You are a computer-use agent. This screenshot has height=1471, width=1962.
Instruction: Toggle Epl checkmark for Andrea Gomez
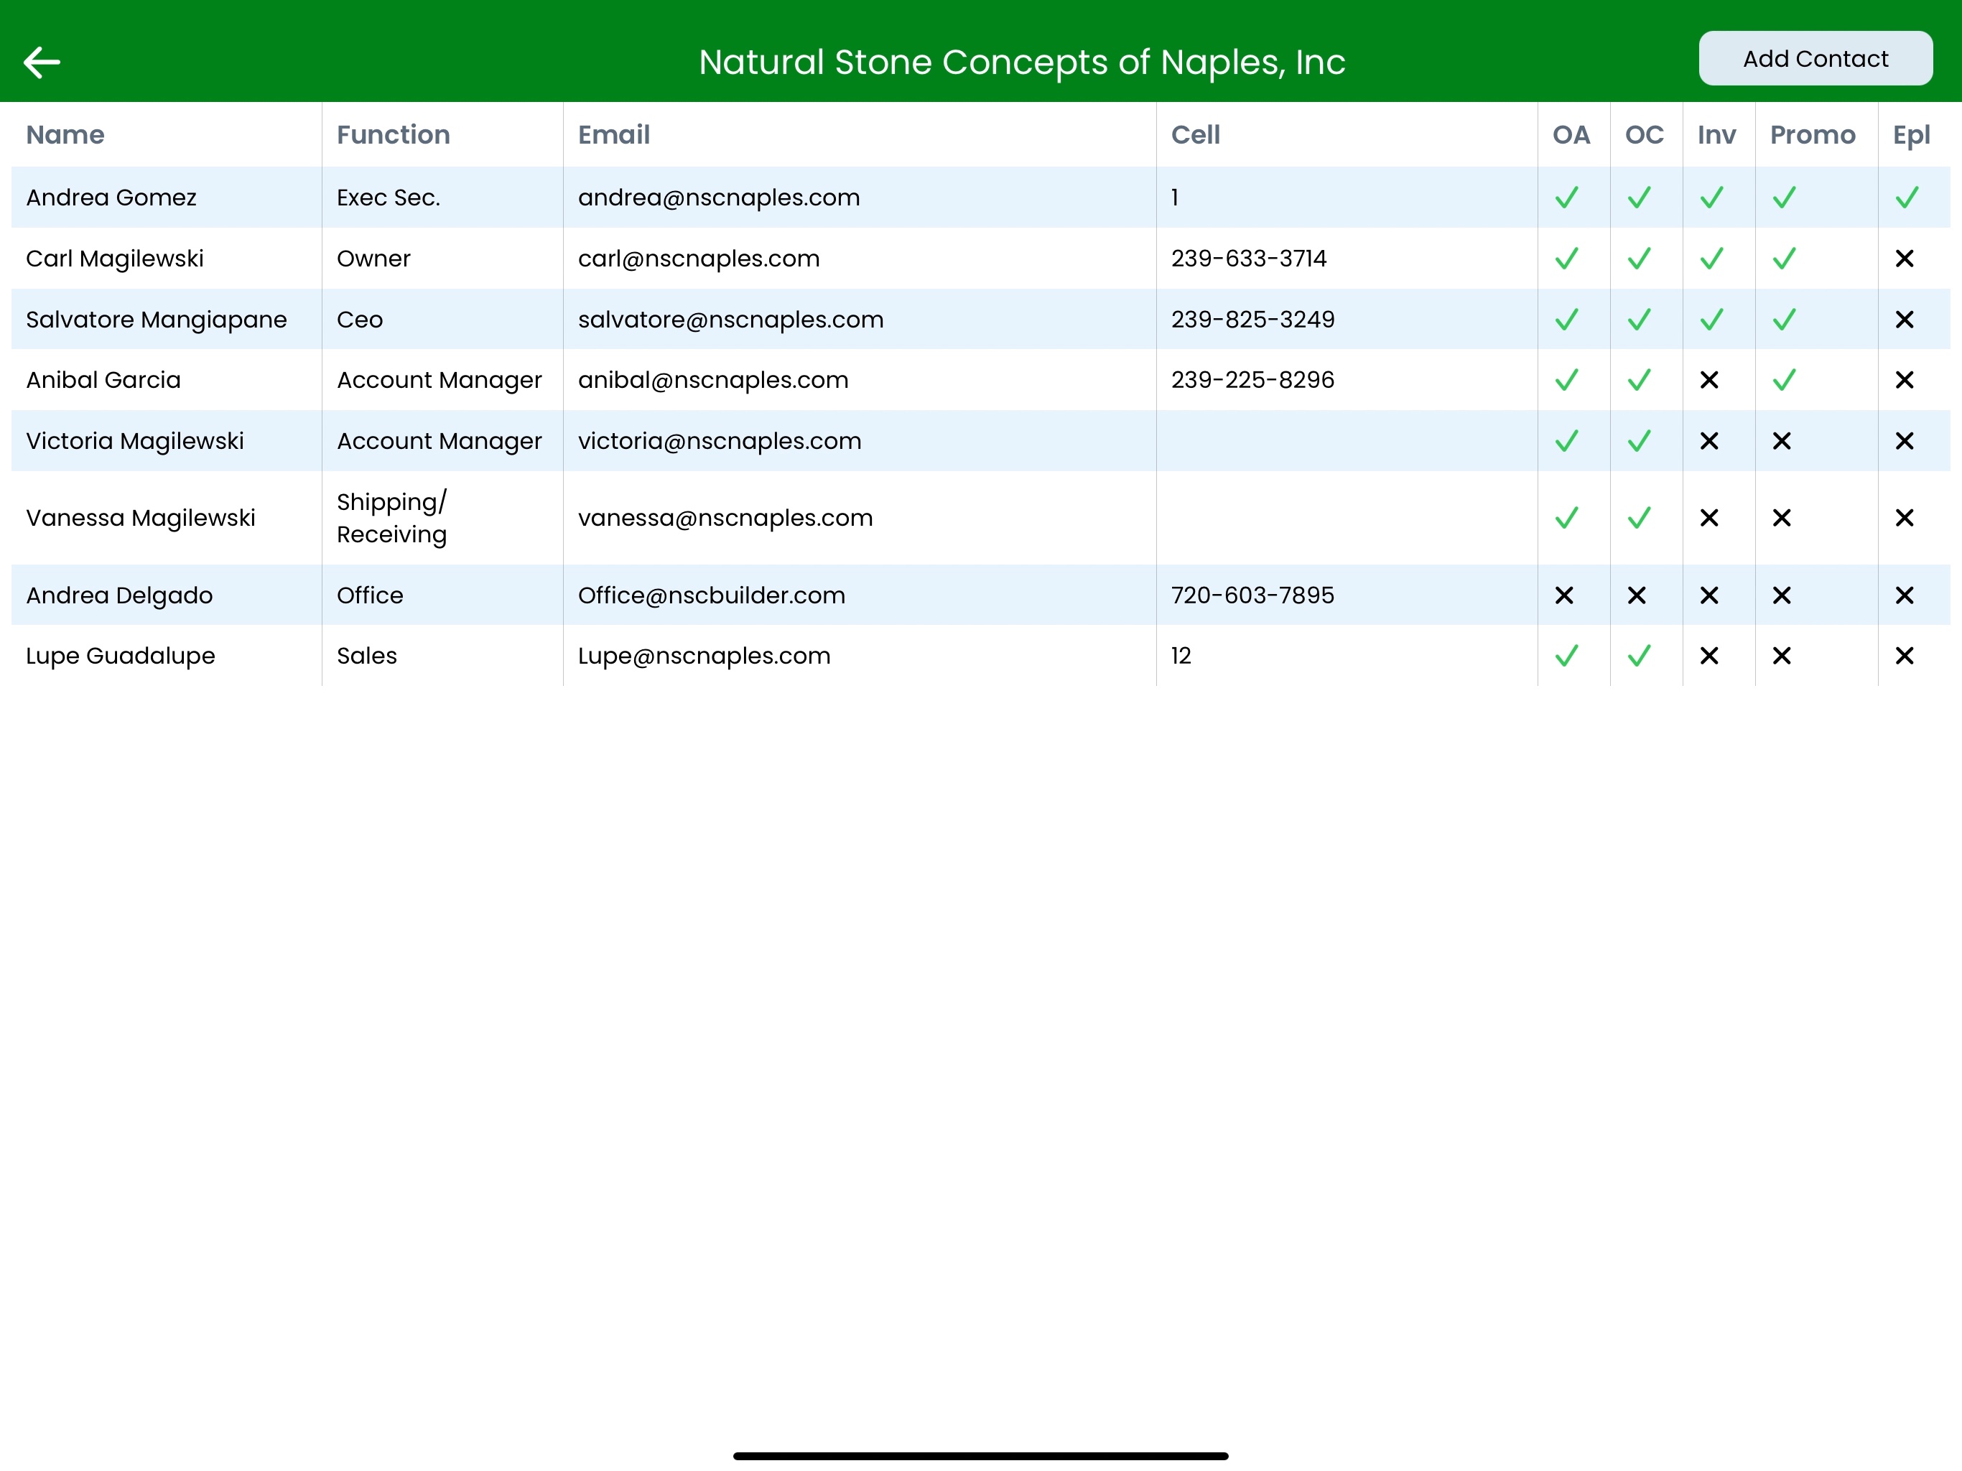1907,197
